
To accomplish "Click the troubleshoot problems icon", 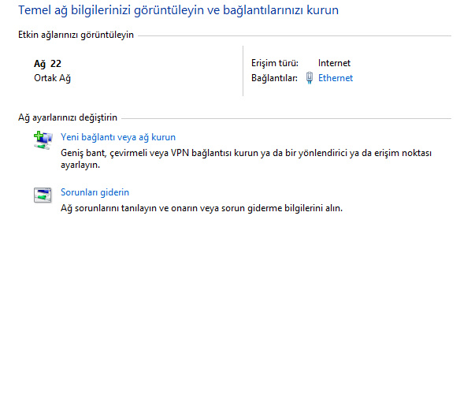I will 43,195.
